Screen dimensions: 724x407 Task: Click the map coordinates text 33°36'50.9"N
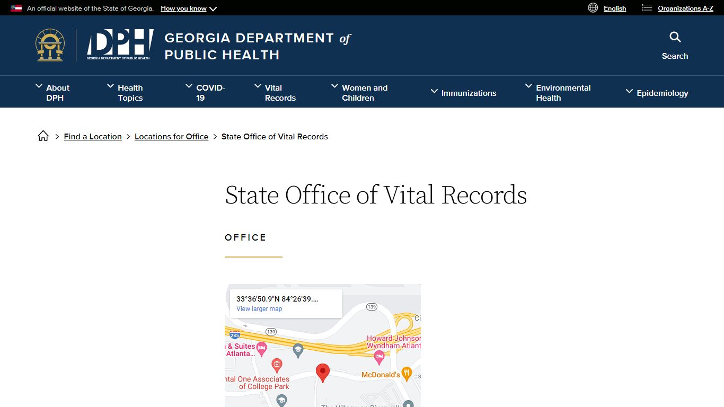pyautogui.click(x=277, y=299)
